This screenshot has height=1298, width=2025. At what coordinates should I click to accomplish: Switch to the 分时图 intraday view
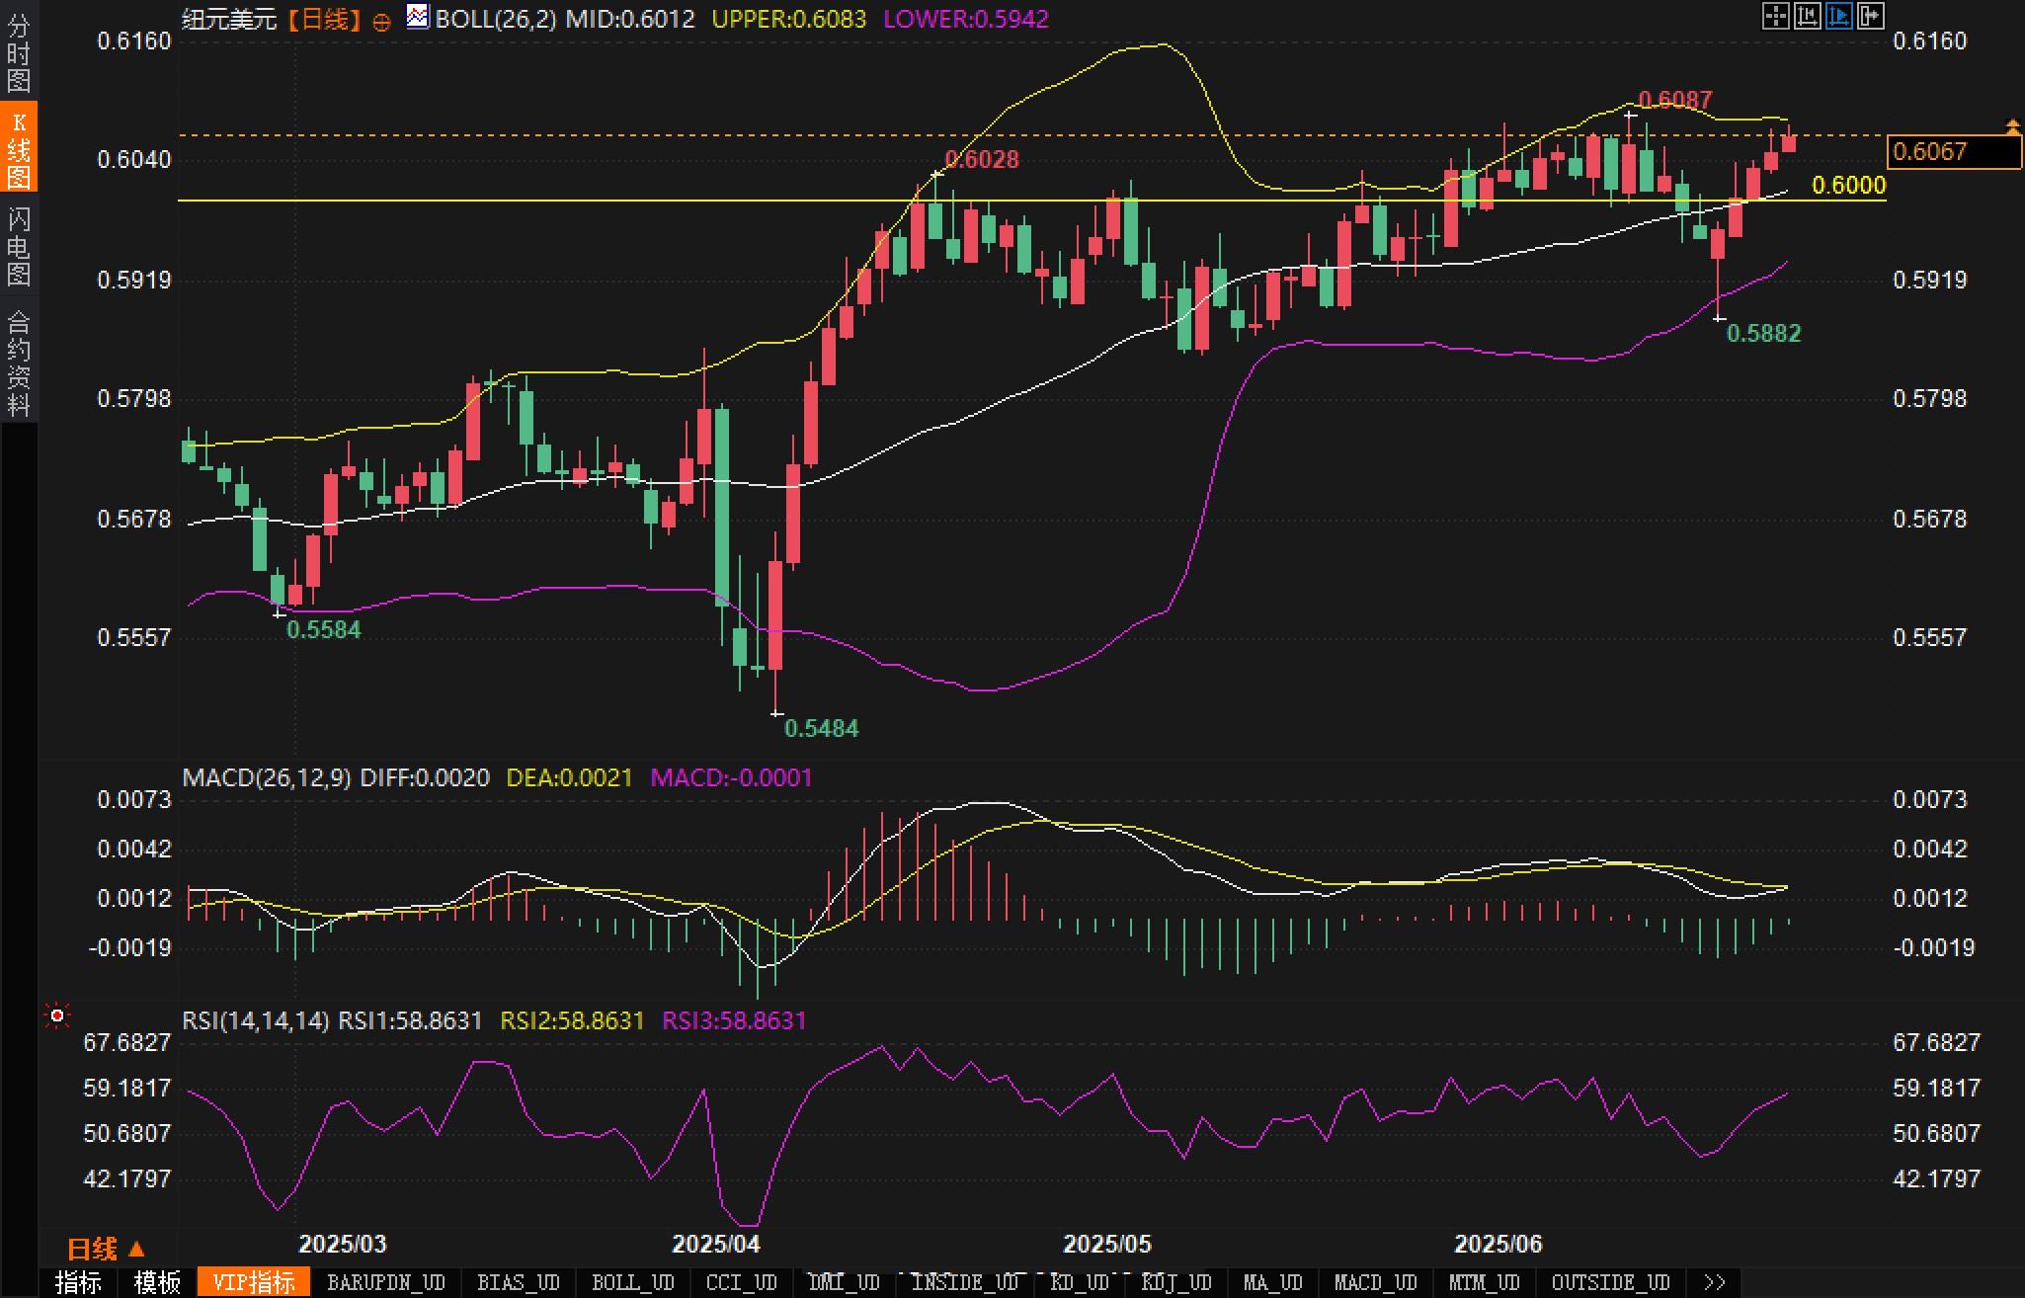click(19, 51)
